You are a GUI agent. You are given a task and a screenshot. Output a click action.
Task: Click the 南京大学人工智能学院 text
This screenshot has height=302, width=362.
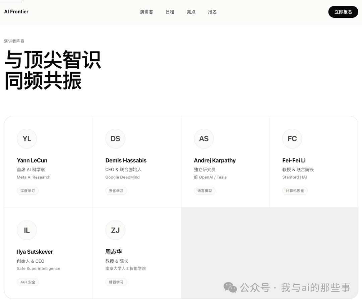[x=126, y=268]
